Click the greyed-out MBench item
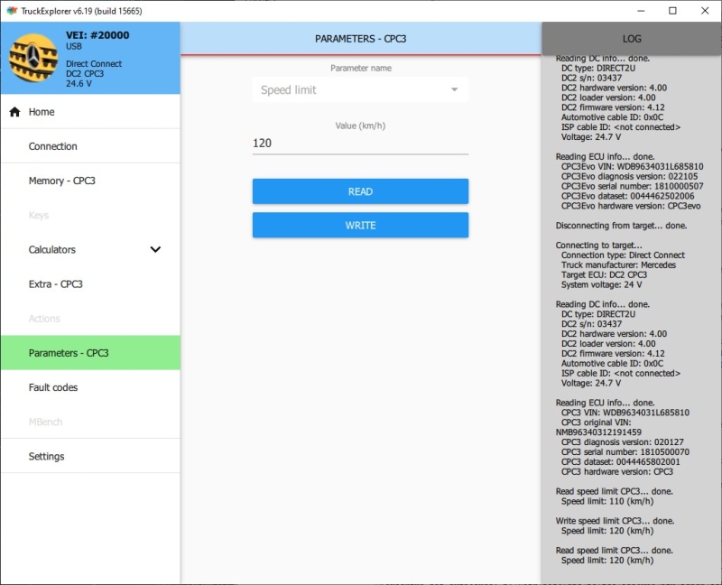Screen dimensions: 722x585 pos(45,422)
